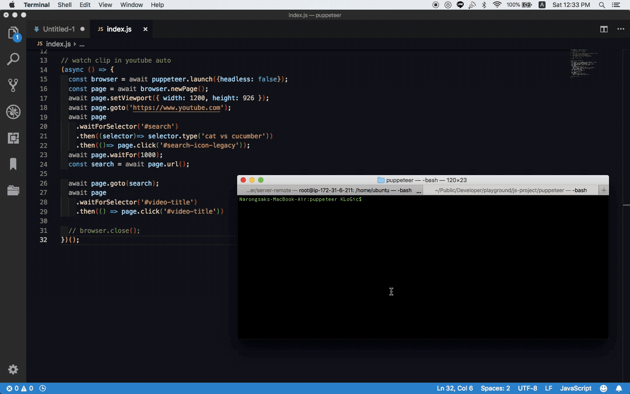Switch to the Untitled-1 tab
This screenshot has width=630, height=394.
59,29
